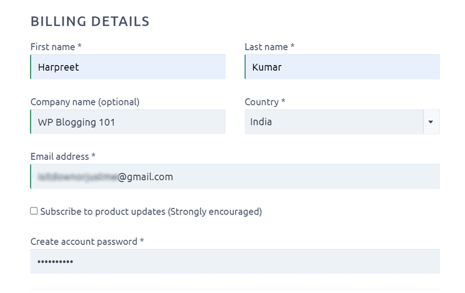Click inside the Email address field
This screenshot has width=465, height=293.
point(235,177)
